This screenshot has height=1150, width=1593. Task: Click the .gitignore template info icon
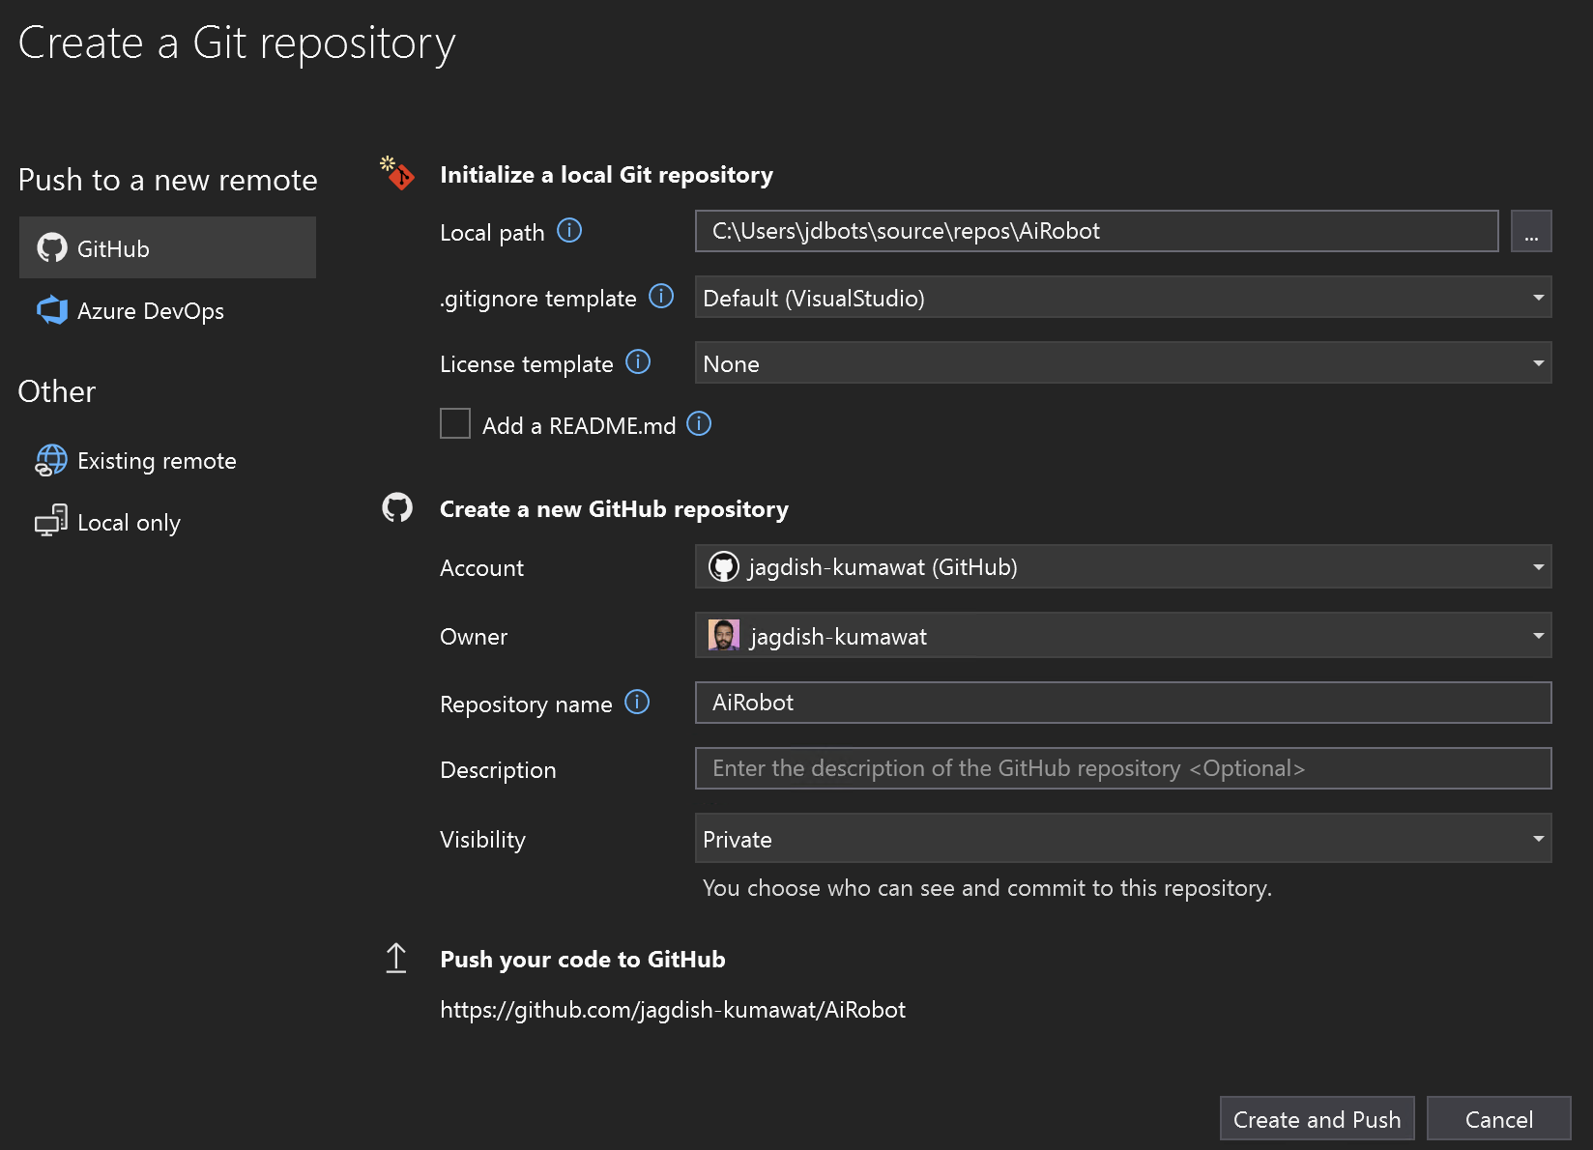(661, 296)
